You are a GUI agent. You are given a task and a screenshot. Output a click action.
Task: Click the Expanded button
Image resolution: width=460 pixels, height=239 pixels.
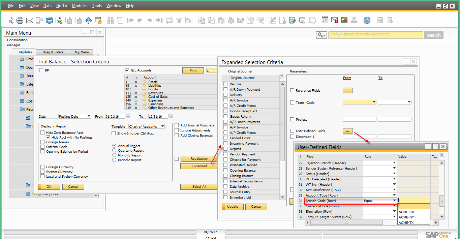pos(199,166)
